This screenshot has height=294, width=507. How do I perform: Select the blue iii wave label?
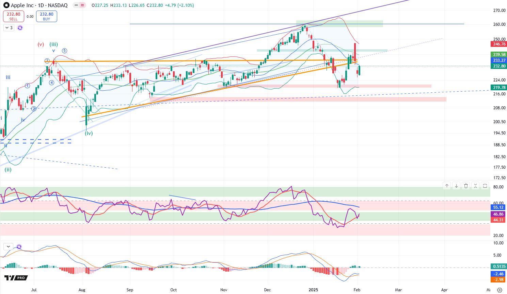[x=8, y=77]
